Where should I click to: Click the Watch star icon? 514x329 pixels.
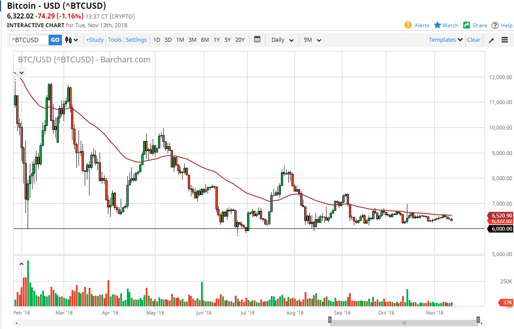[x=438, y=25]
